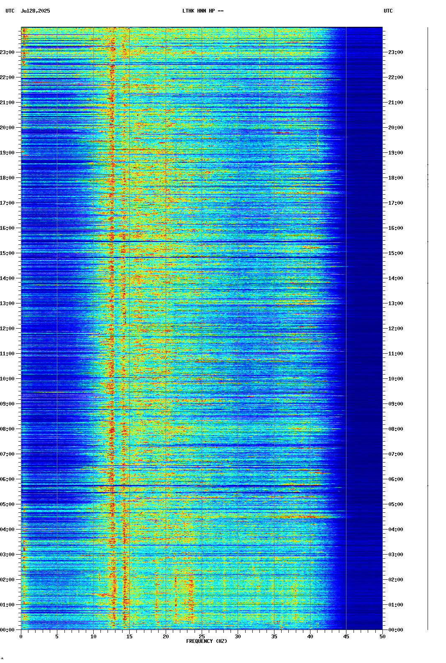The width and height of the screenshot is (446, 663).
Task: Select right-axis time label 18:00
Action: coord(396,178)
